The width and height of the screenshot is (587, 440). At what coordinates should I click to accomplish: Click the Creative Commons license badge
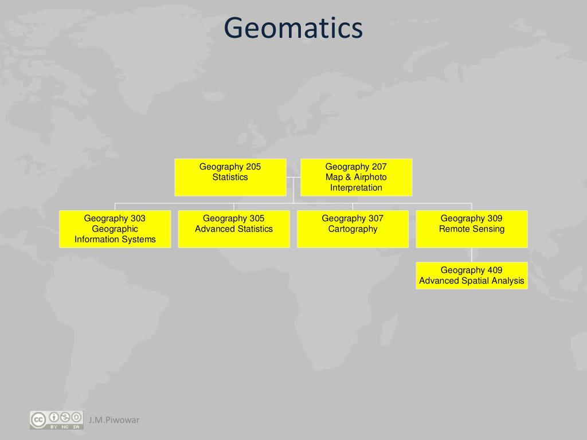click(x=57, y=420)
